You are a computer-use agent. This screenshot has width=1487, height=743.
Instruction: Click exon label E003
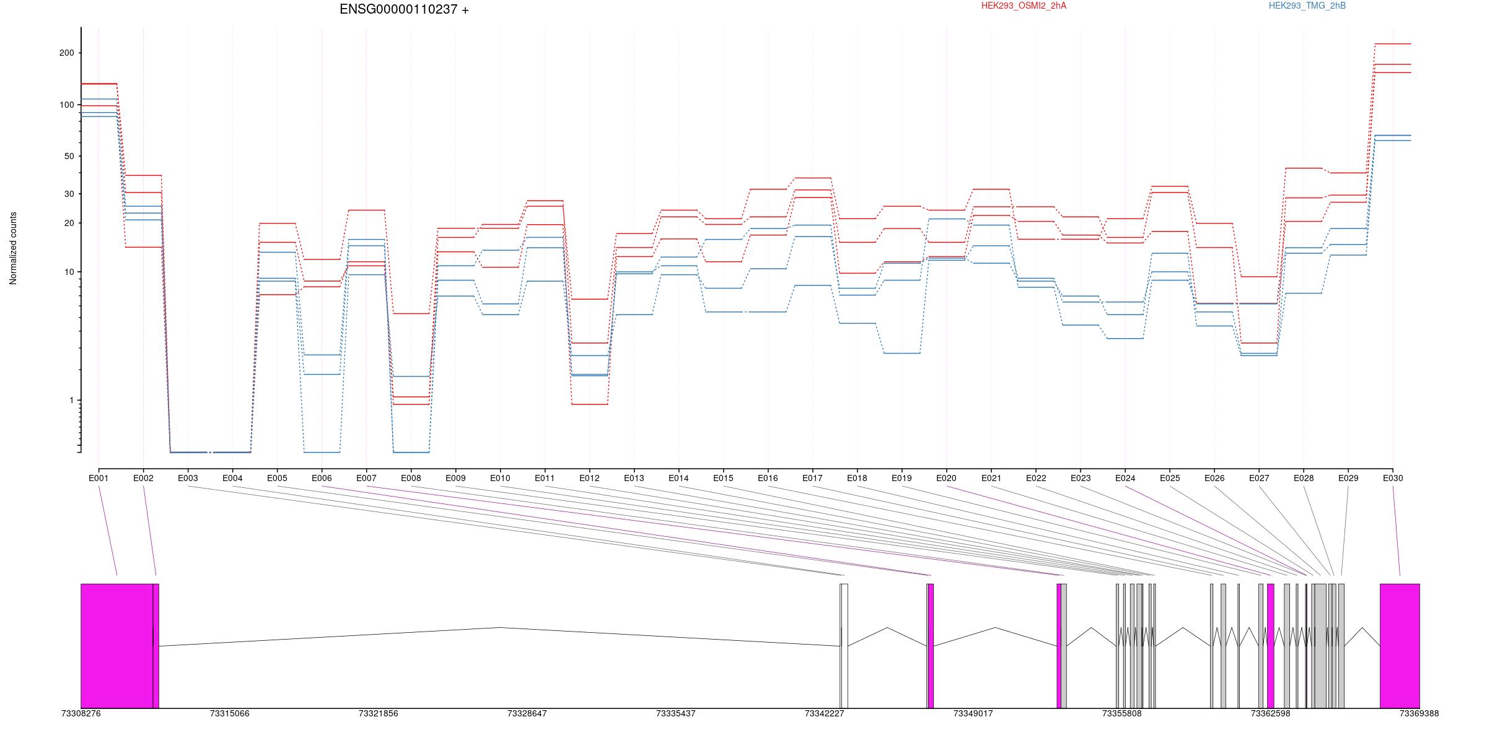(188, 478)
